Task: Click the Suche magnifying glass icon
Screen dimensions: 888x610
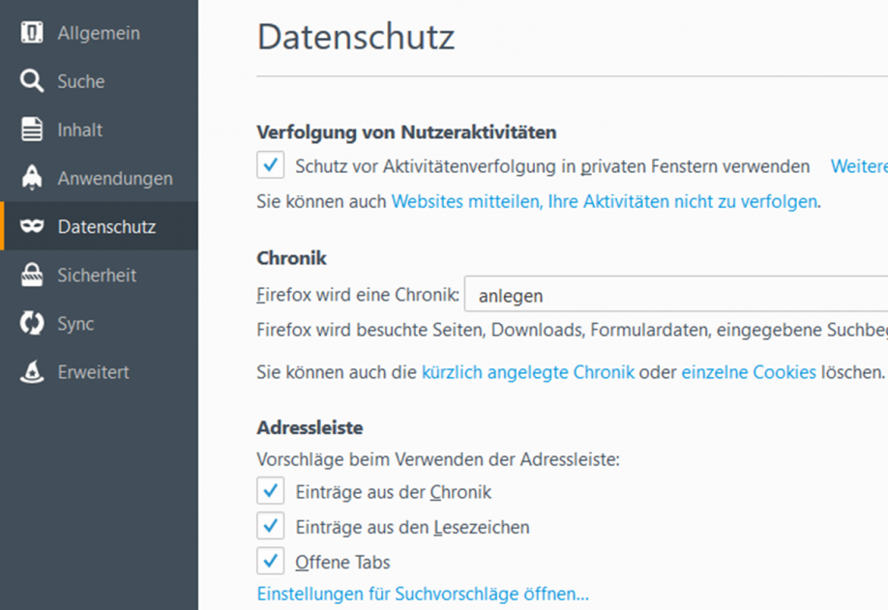Action: (32, 81)
